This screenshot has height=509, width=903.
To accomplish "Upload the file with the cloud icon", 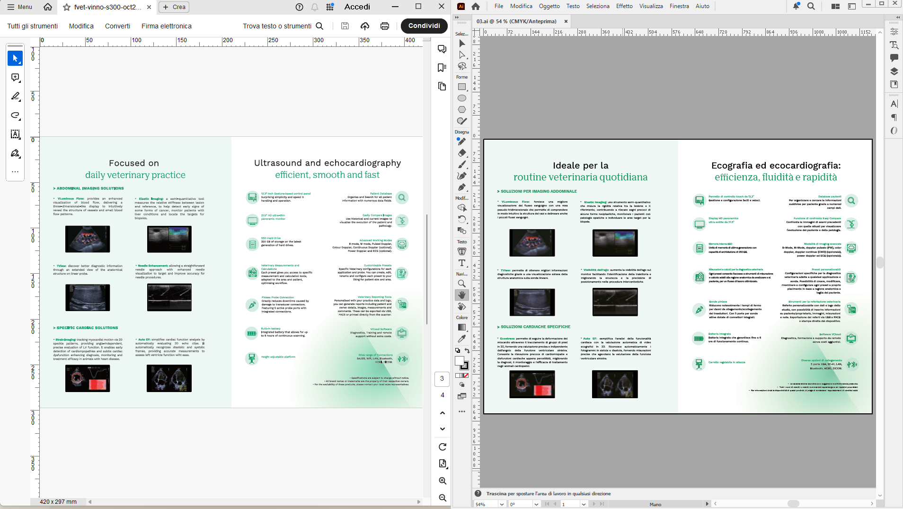I will pyautogui.click(x=365, y=26).
